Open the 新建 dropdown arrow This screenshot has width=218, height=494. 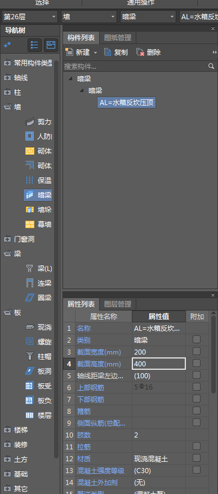pyautogui.click(x=96, y=53)
